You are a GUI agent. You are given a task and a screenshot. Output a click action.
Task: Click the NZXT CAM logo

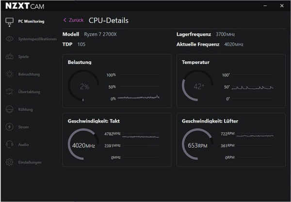pyautogui.click(x=25, y=6)
